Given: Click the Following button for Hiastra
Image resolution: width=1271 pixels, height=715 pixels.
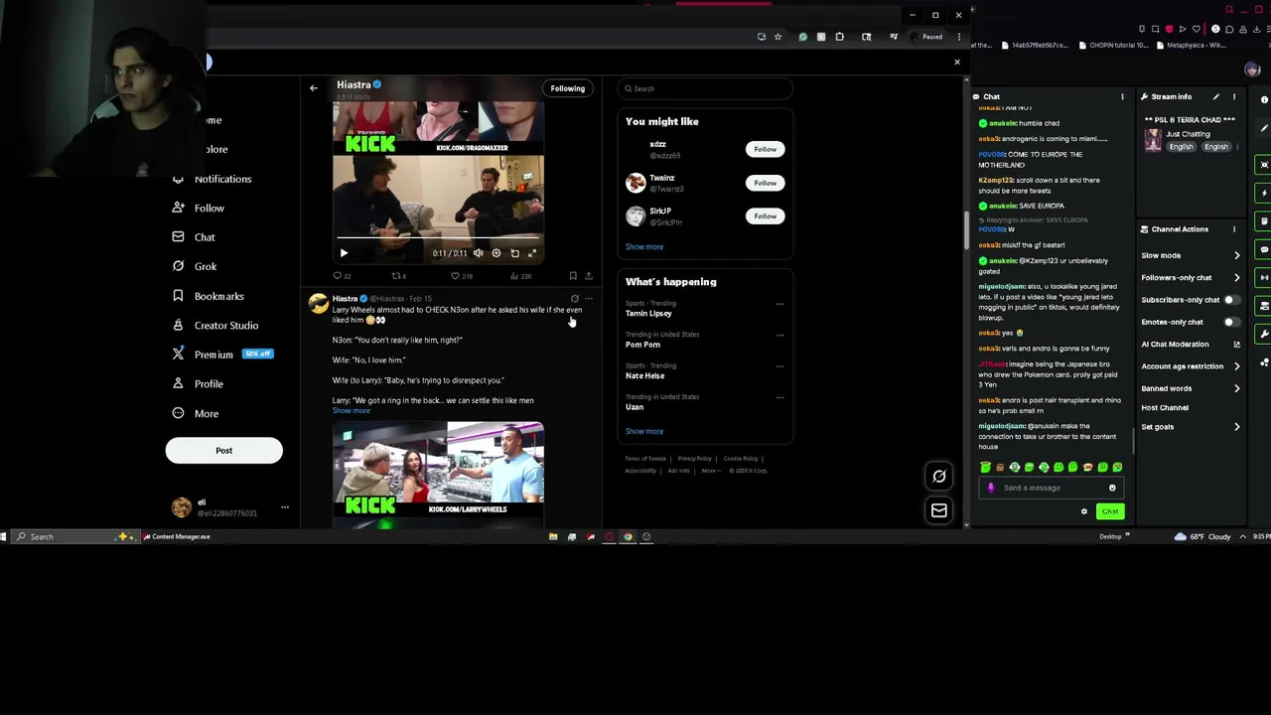Looking at the screenshot, I should pyautogui.click(x=568, y=88).
